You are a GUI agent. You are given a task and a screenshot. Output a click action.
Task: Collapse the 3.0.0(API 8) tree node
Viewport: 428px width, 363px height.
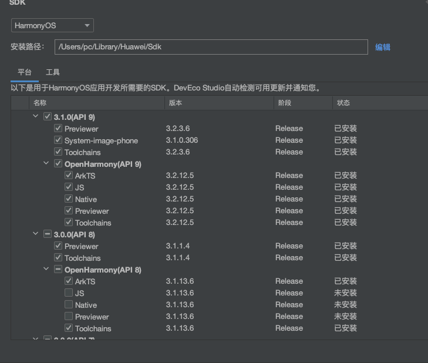(x=35, y=234)
